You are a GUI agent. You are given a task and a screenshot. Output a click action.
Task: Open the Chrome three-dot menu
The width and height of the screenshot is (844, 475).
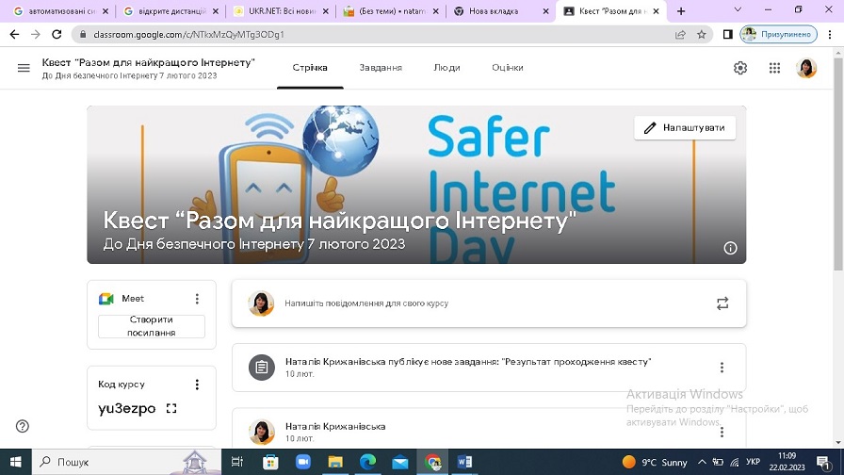[830, 35]
